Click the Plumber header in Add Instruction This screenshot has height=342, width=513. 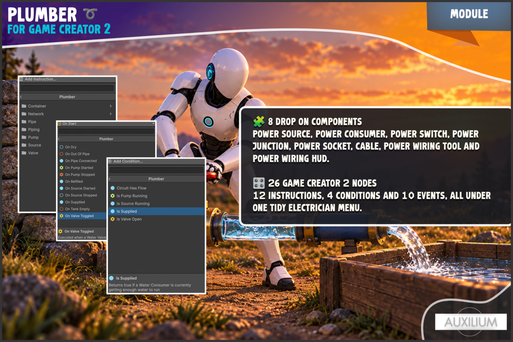point(67,97)
